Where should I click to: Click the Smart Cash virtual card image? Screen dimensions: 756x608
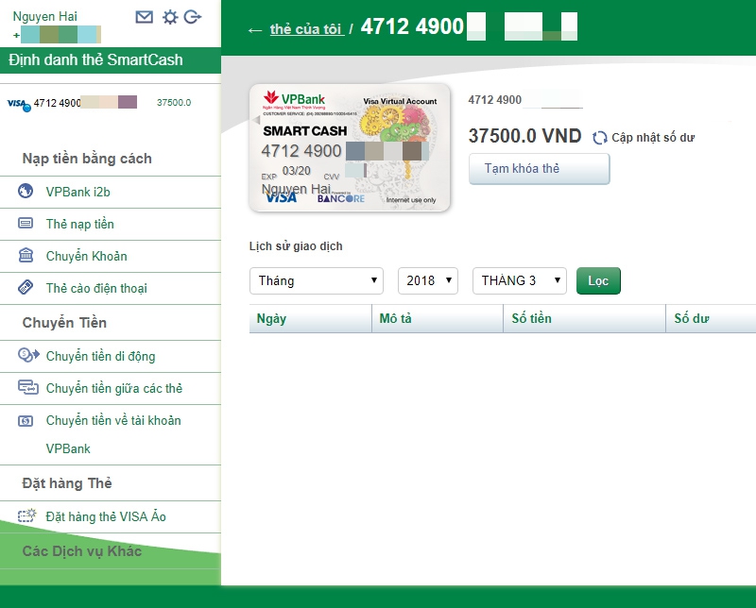pyautogui.click(x=350, y=147)
